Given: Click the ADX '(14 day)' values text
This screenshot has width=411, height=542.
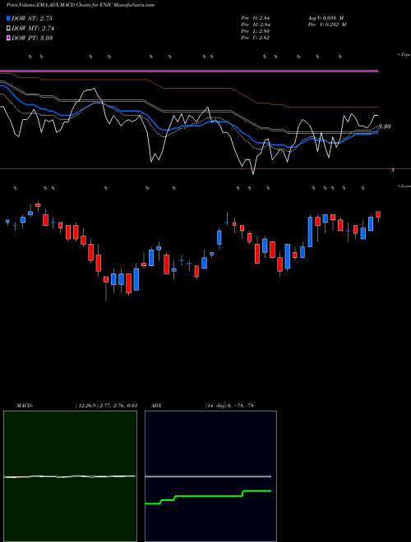Looking at the screenshot, I should [229, 406].
